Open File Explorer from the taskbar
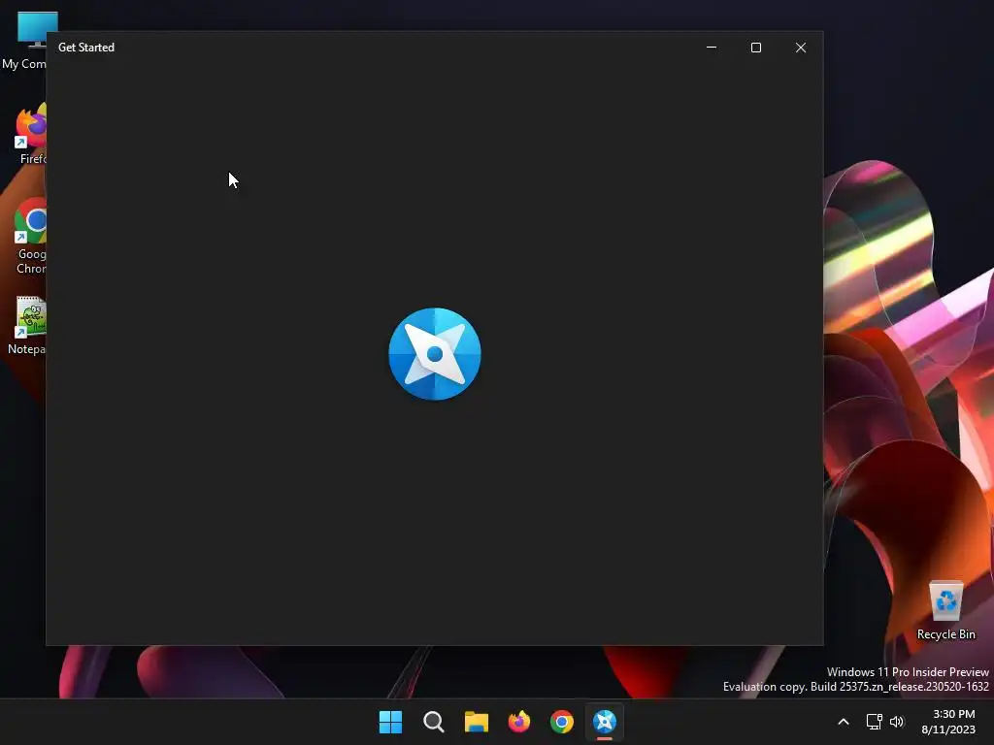Viewport: 994px width, 745px height. click(476, 722)
